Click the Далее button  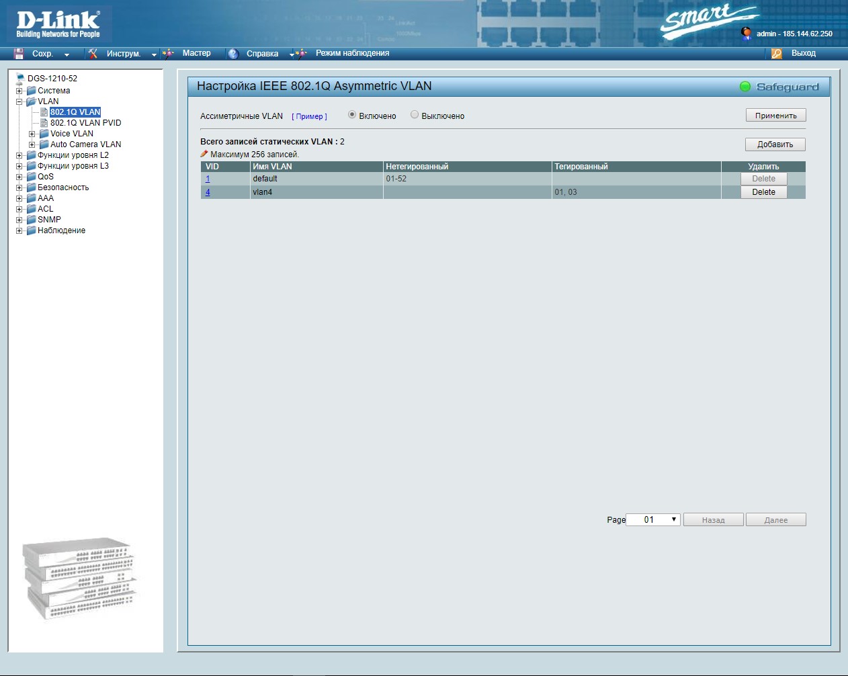[776, 520]
